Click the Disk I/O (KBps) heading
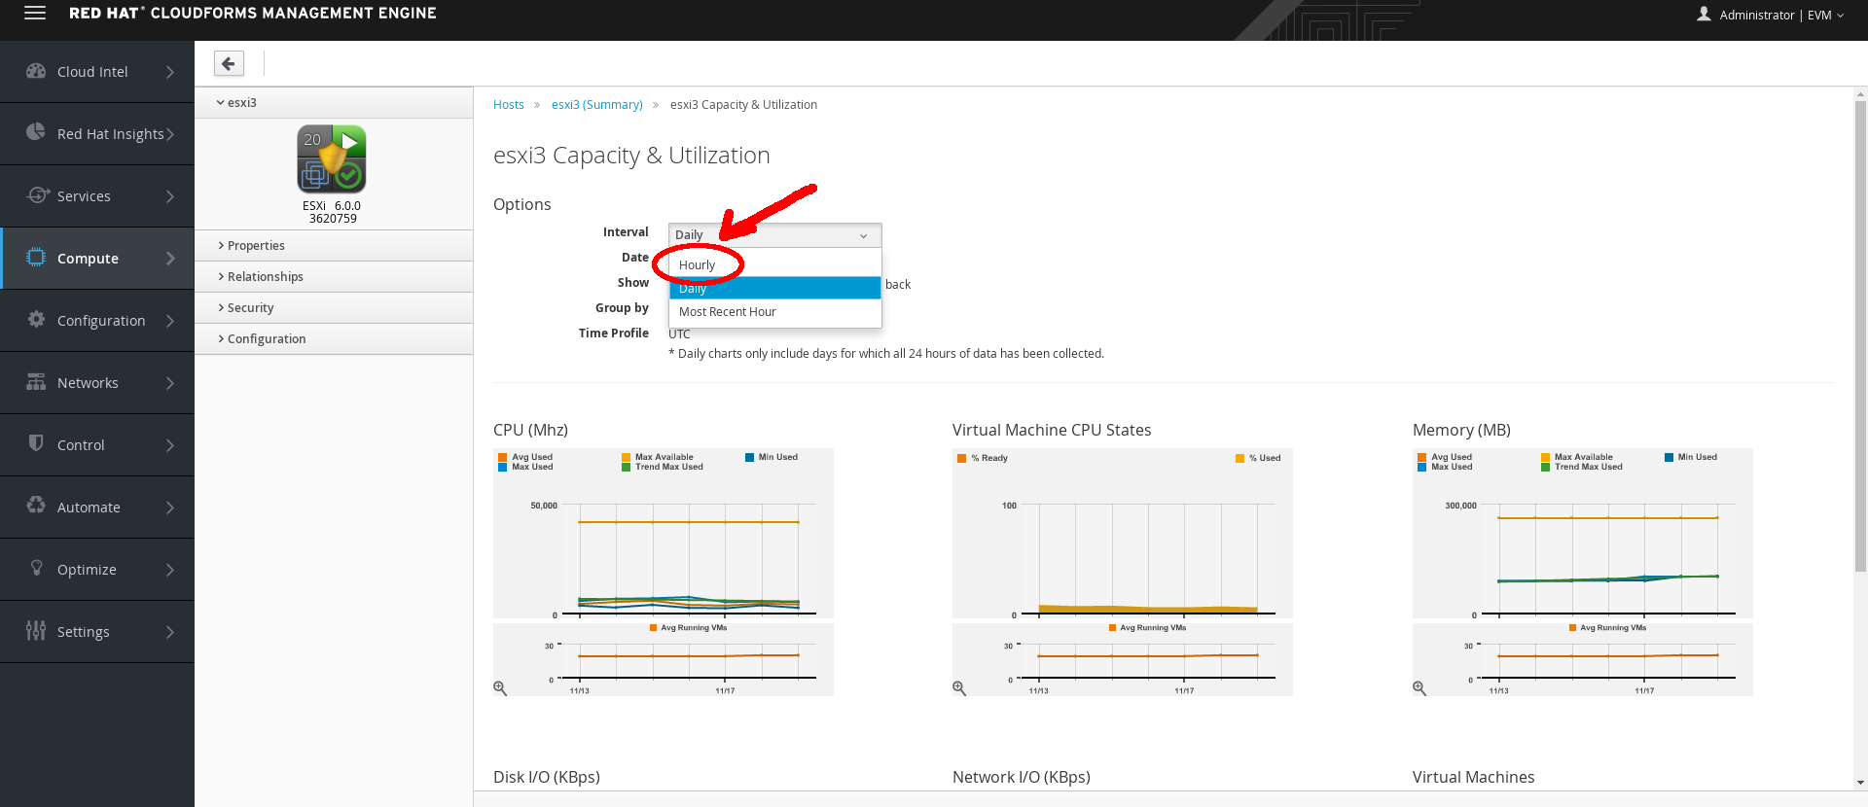 coord(547,777)
